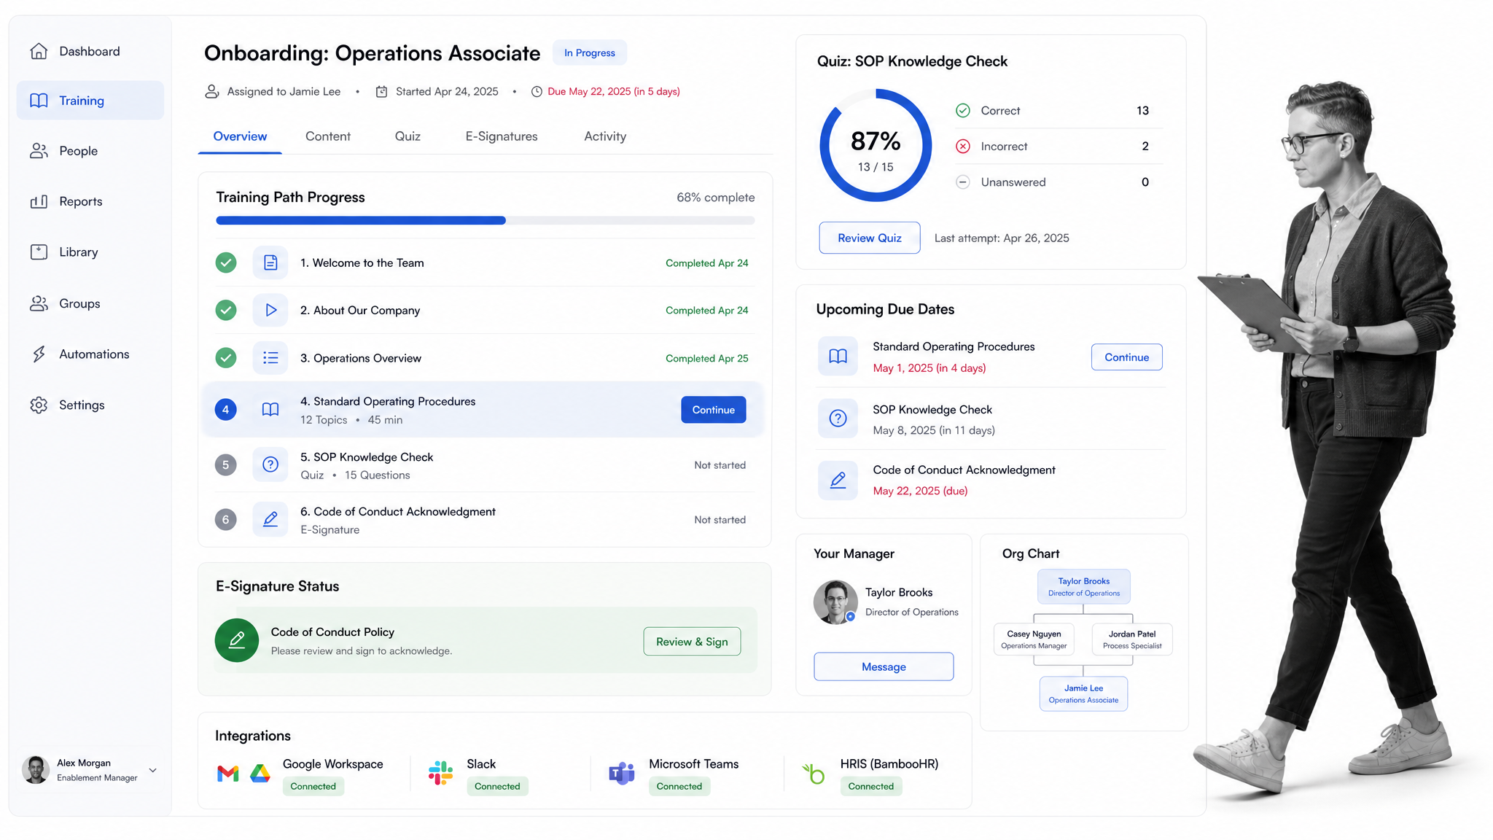The height and width of the screenshot is (840, 1493).
Task: Click the play icon for About Our Company
Action: pos(270,310)
